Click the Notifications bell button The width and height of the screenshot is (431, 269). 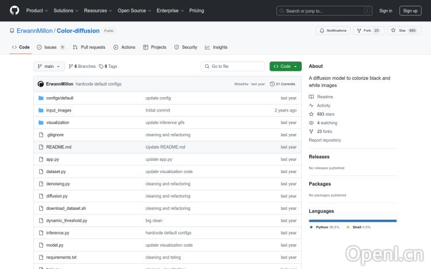pyautogui.click(x=333, y=30)
